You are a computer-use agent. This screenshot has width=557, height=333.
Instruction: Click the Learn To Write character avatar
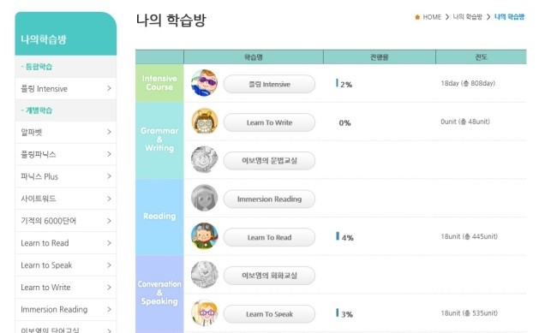pos(204,122)
